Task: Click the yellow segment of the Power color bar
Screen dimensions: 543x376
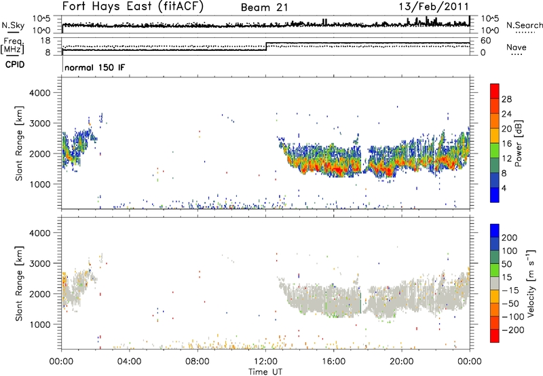Action: click(x=495, y=136)
